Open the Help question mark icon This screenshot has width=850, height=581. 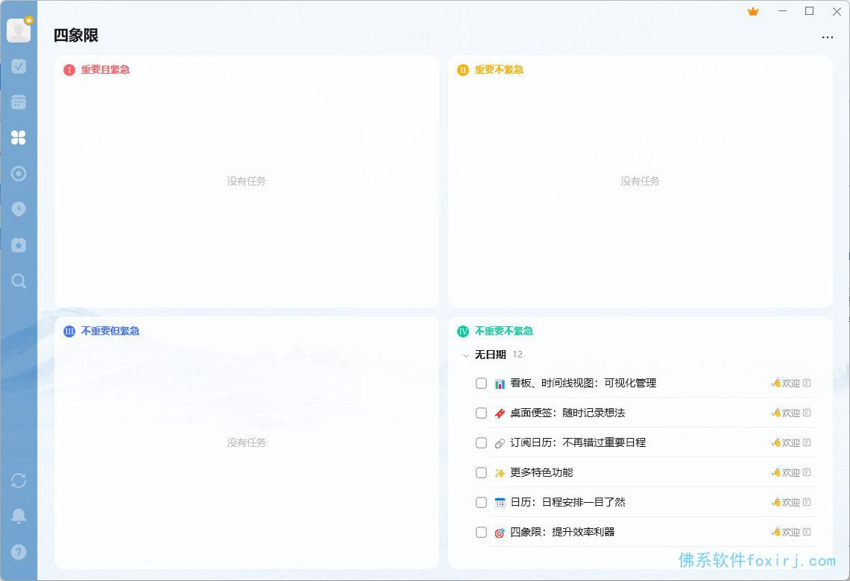[19, 552]
